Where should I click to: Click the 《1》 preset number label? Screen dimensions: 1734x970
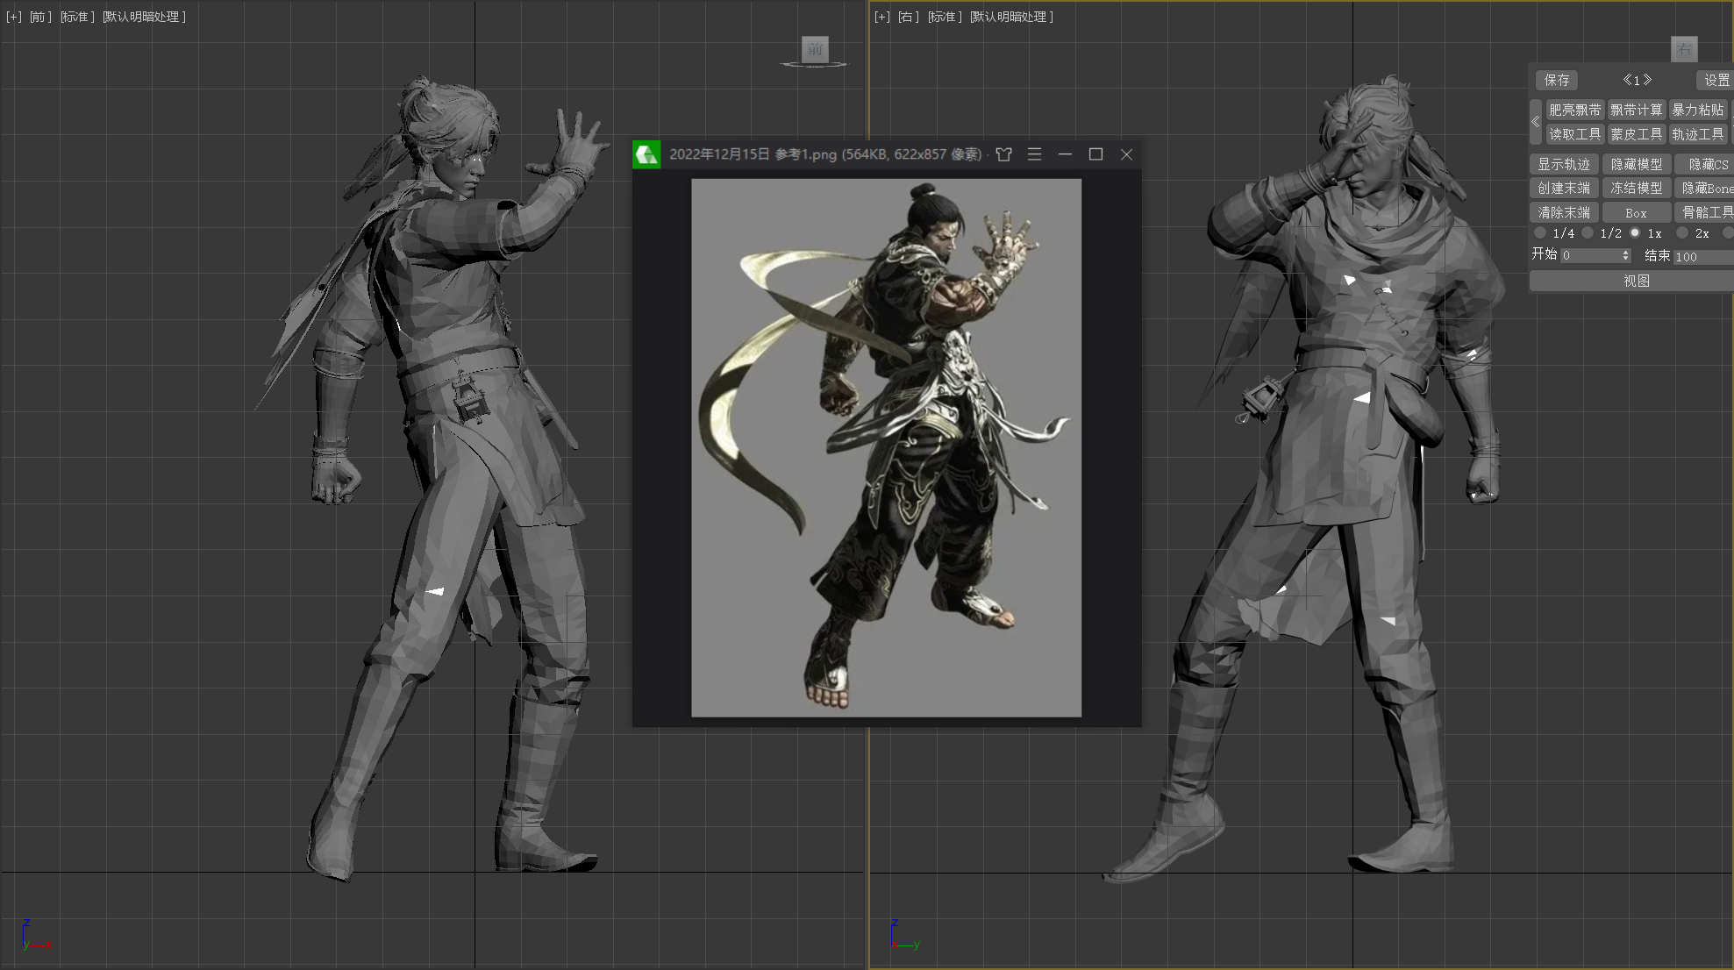[x=1637, y=80]
